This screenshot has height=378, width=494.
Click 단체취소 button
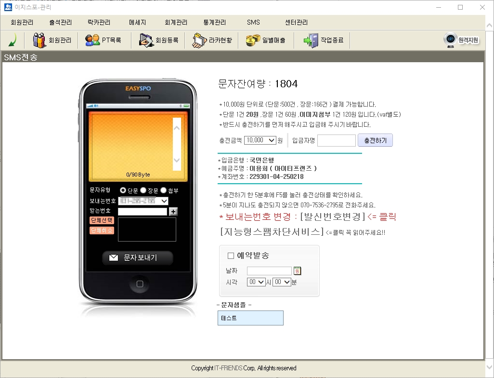click(x=102, y=230)
